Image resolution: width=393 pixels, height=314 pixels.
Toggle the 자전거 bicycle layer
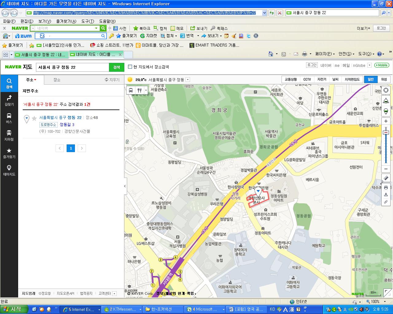(x=322, y=79)
